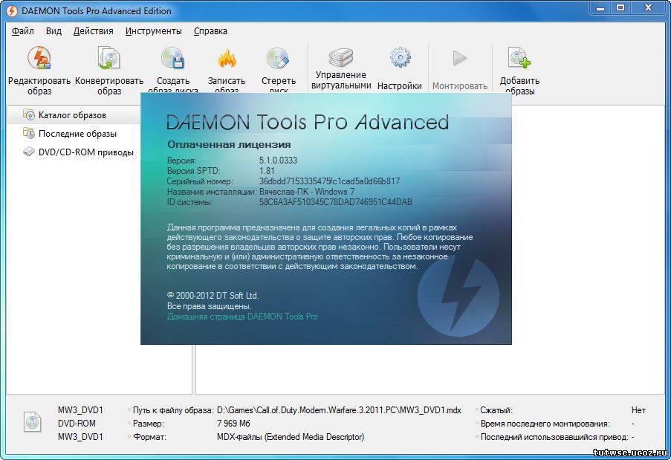Maximize the DAEMON Tools Pro window
The height and width of the screenshot is (460, 671).
pyautogui.click(x=620, y=8)
